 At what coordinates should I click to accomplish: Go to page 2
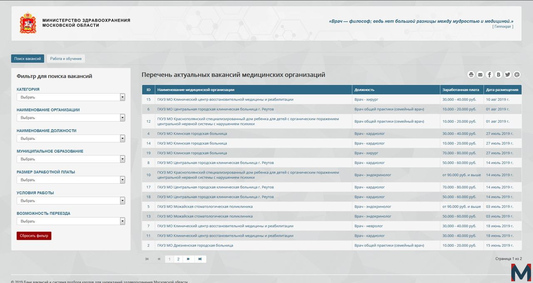tap(178, 259)
